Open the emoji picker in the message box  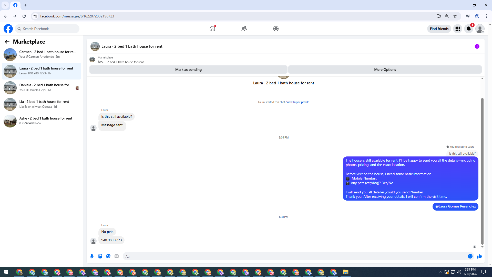[470, 256]
